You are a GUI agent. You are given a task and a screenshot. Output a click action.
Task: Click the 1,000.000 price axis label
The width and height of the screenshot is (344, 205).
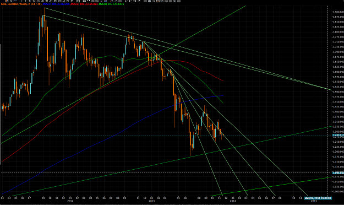point(338,192)
